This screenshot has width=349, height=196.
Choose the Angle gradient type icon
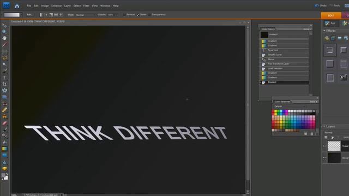51,15
